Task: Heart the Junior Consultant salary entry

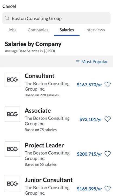Action: coord(108,188)
